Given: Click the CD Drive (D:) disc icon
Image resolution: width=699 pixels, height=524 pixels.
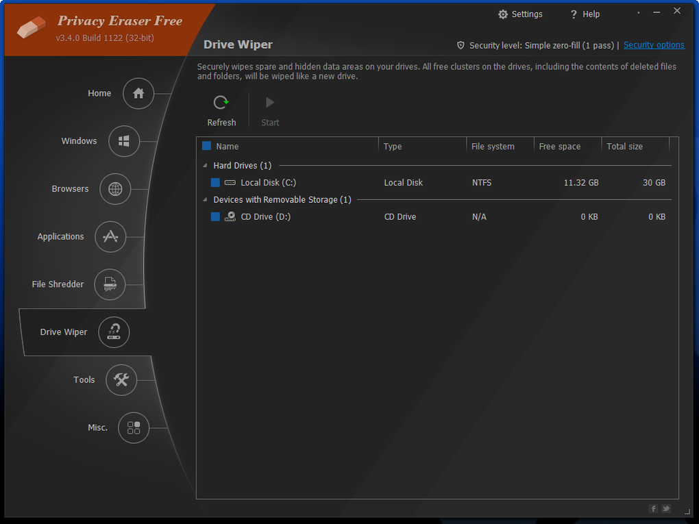Looking at the screenshot, I should (x=230, y=216).
